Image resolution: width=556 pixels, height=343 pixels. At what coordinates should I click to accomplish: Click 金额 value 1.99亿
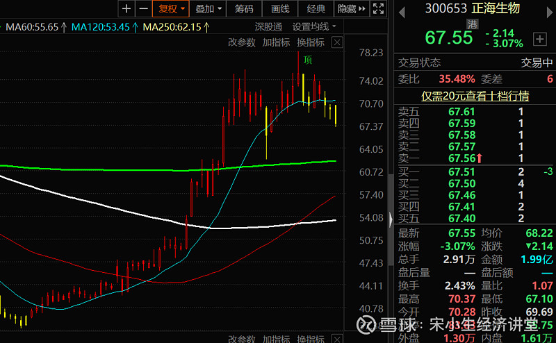(537, 260)
